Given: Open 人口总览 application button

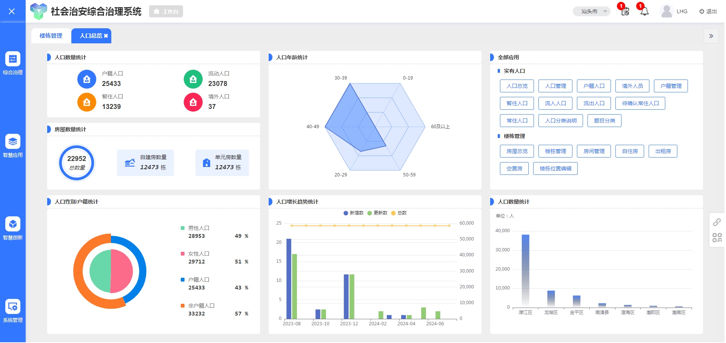Looking at the screenshot, I should click(517, 86).
